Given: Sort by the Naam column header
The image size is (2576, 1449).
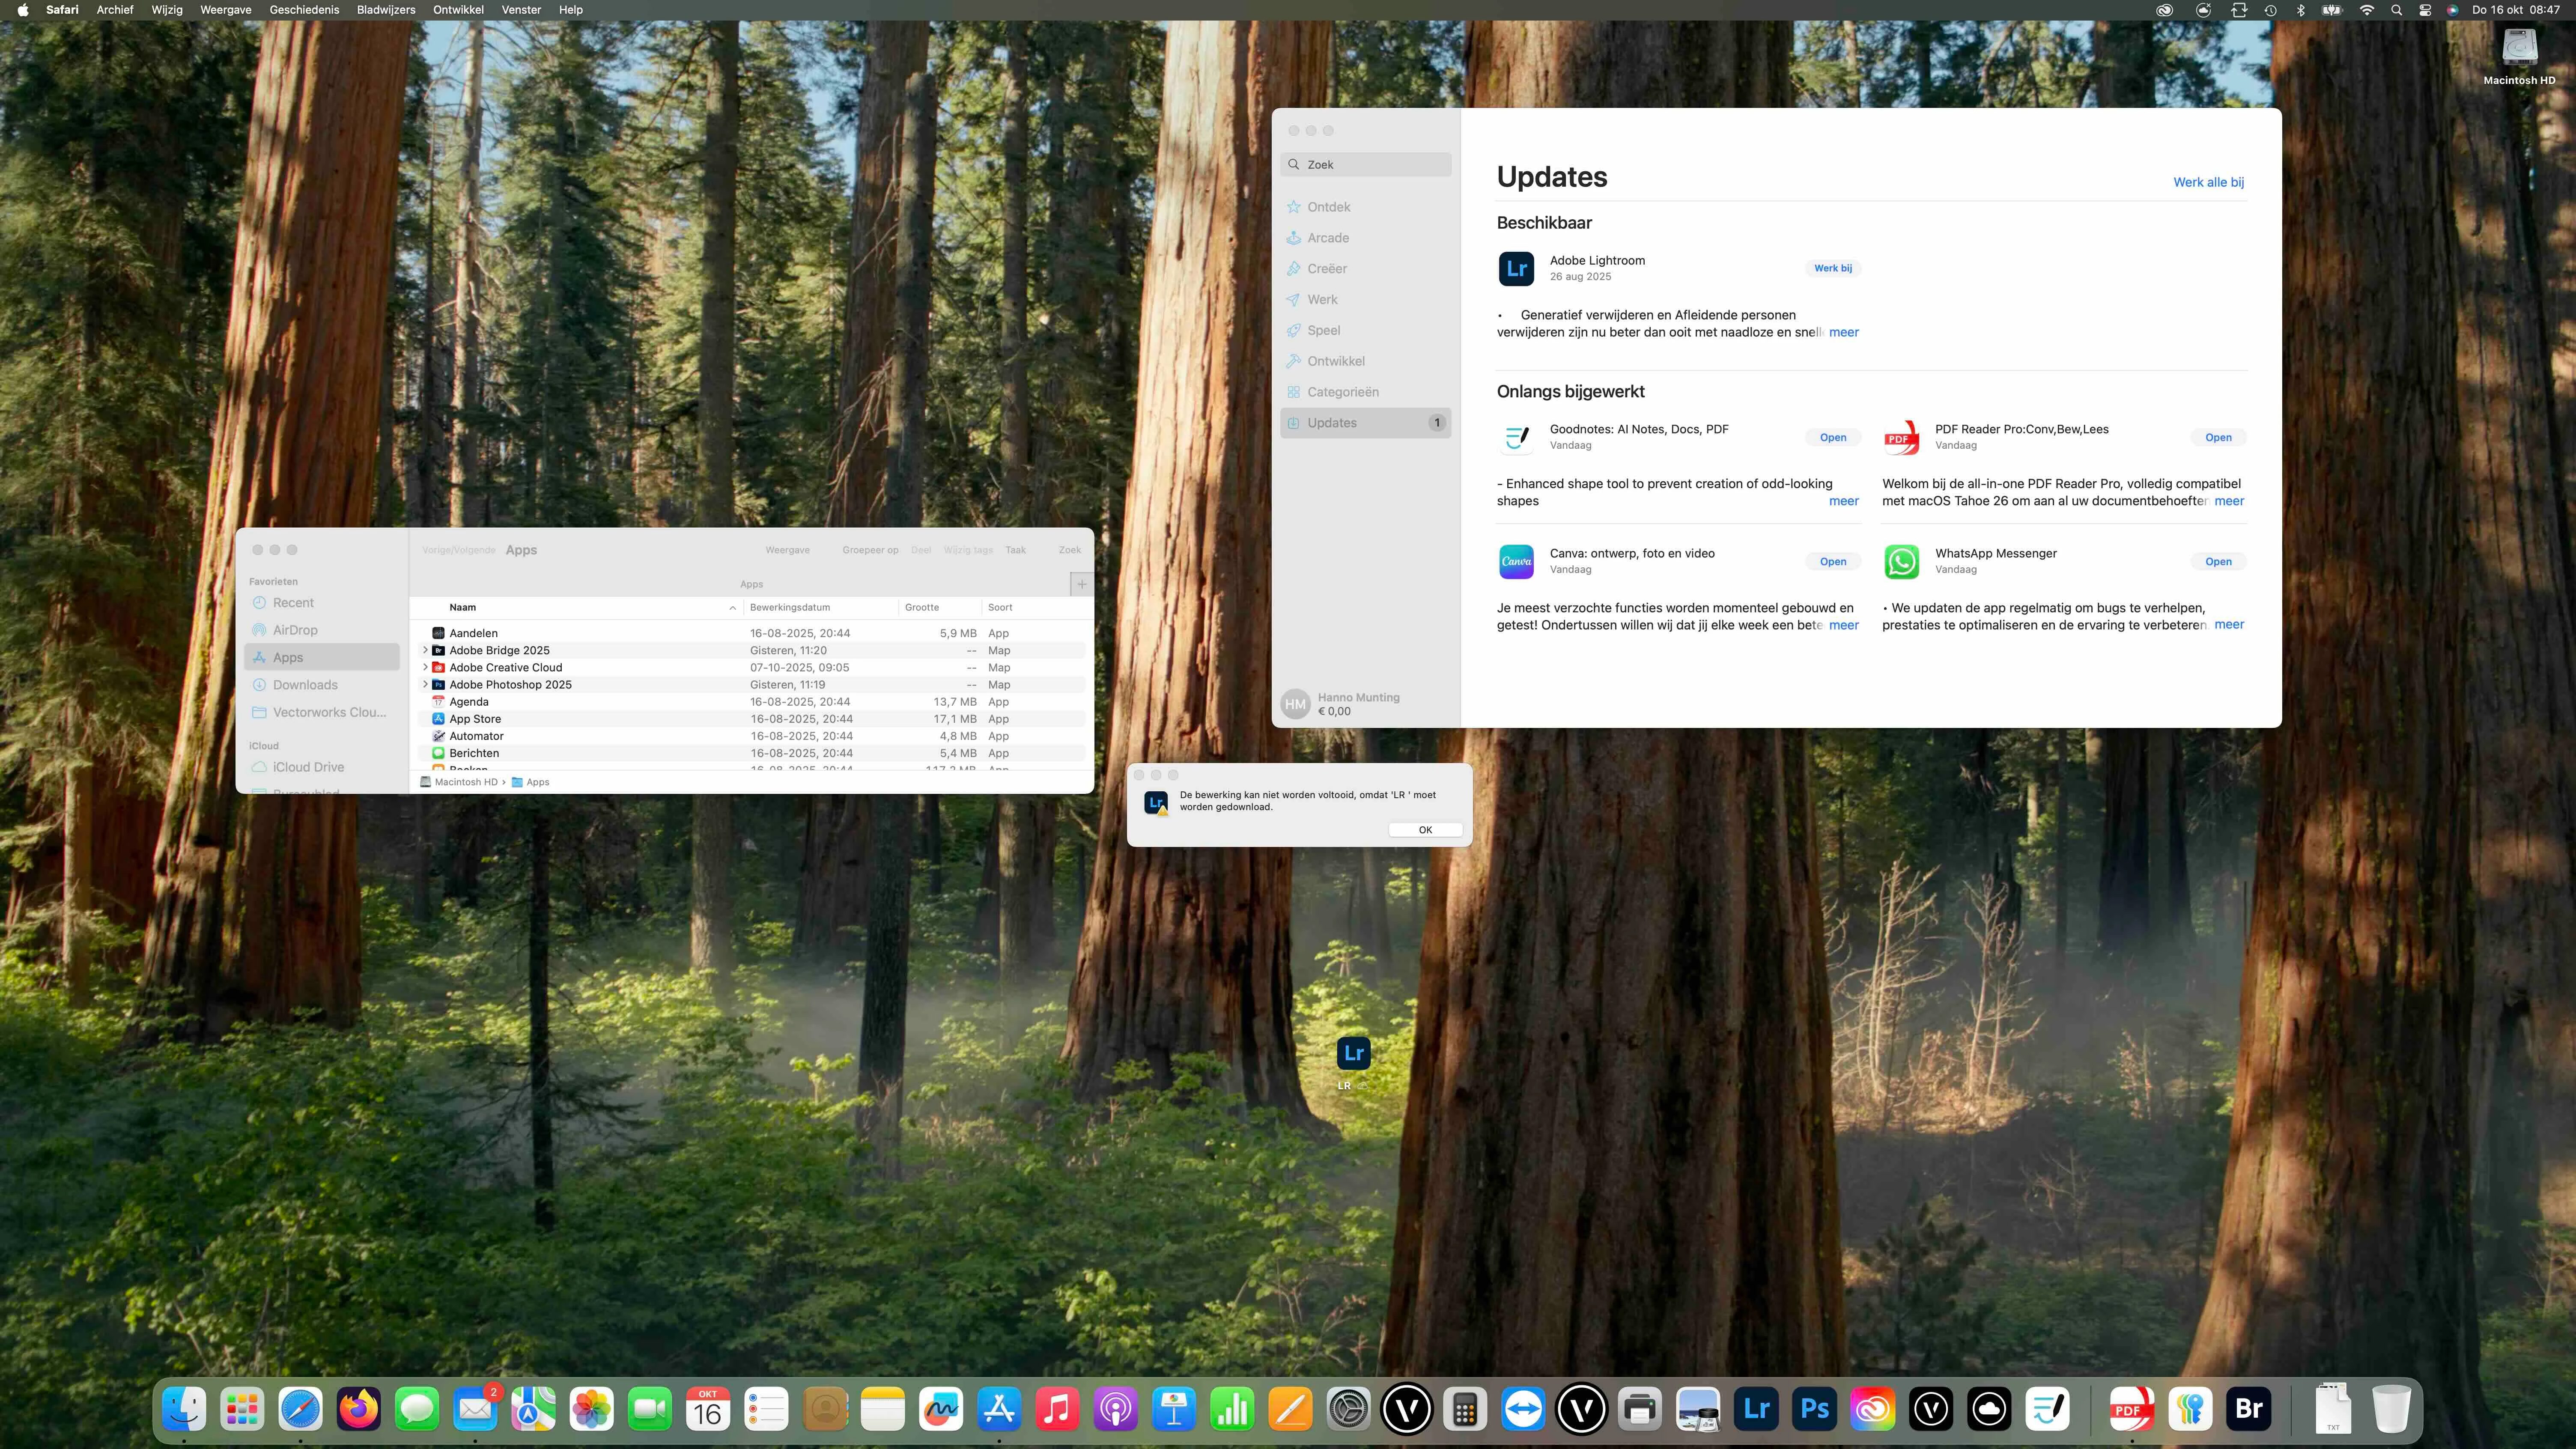Looking at the screenshot, I should pyautogui.click(x=463, y=607).
